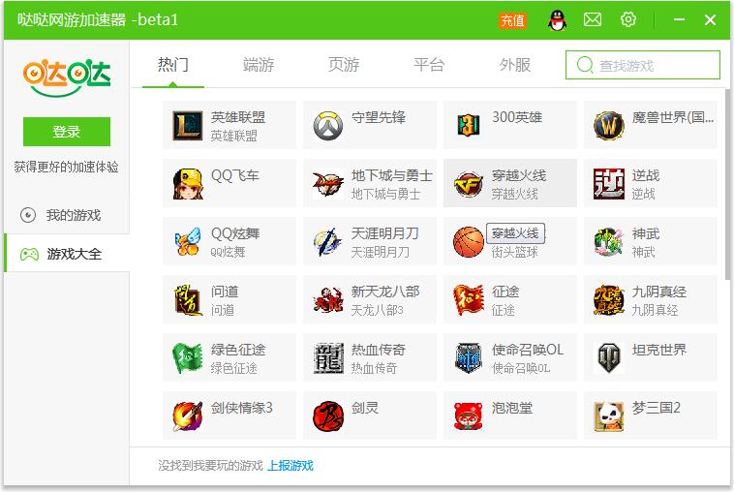Select 我的游戏 in the sidebar
734x492 pixels.
[x=67, y=215]
